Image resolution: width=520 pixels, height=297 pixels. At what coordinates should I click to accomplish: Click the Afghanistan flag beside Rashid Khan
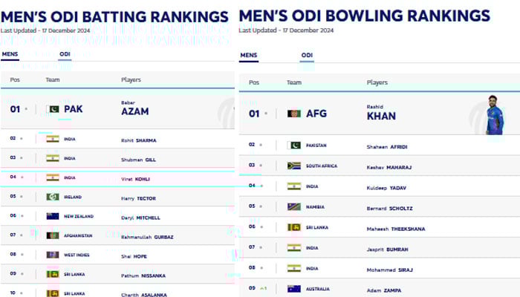pos(294,114)
